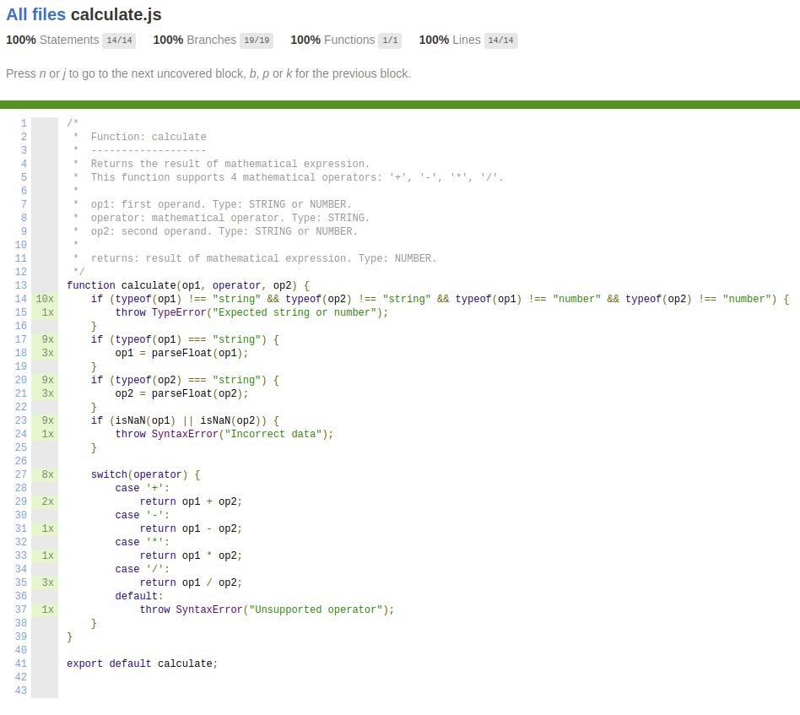The height and width of the screenshot is (715, 800).
Task: Click the return op1 * op2 line
Action: [x=191, y=555]
